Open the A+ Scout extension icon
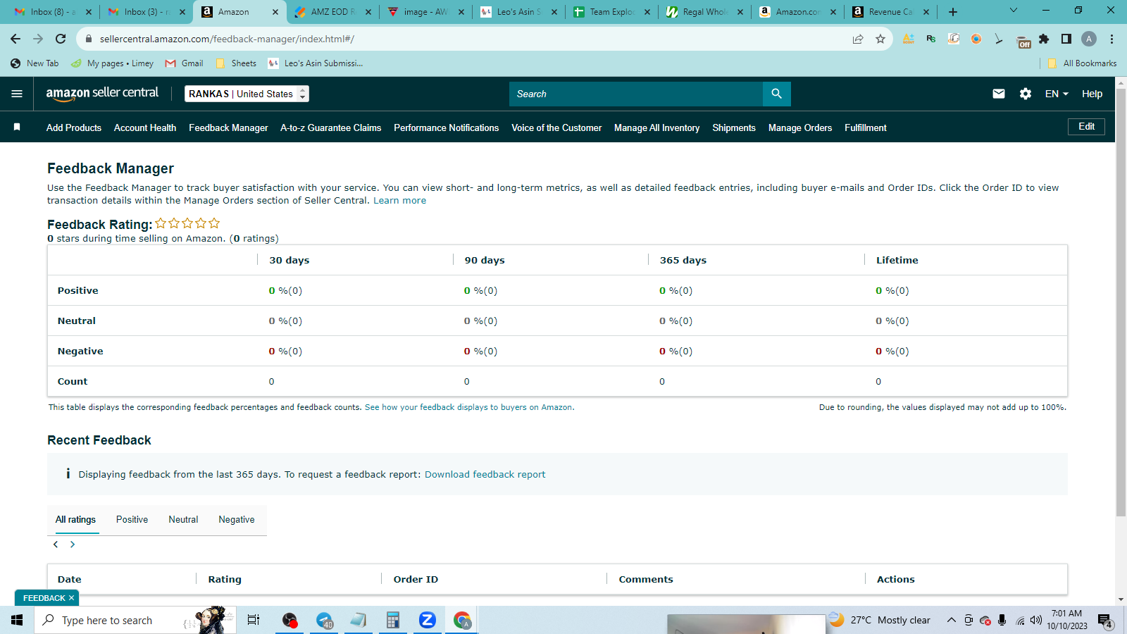 click(x=909, y=39)
